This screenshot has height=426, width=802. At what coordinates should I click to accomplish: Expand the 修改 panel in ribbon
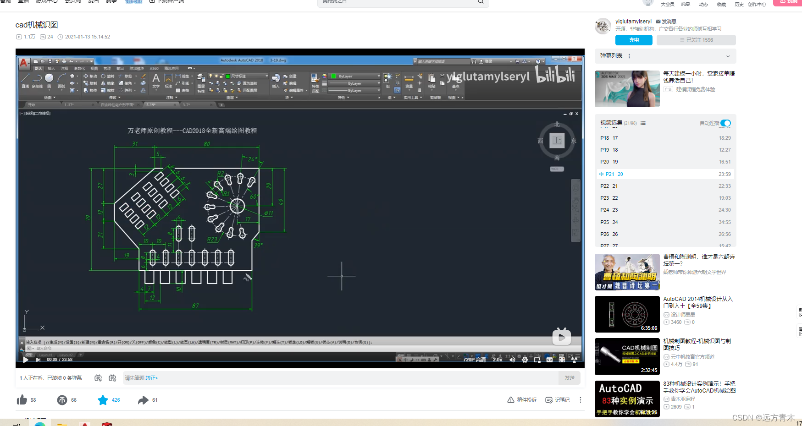point(115,98)
